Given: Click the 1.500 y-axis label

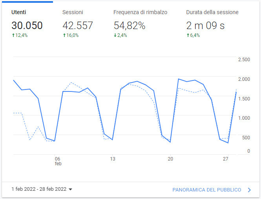Looking at the screenshot, I should [x=244, y=99].
